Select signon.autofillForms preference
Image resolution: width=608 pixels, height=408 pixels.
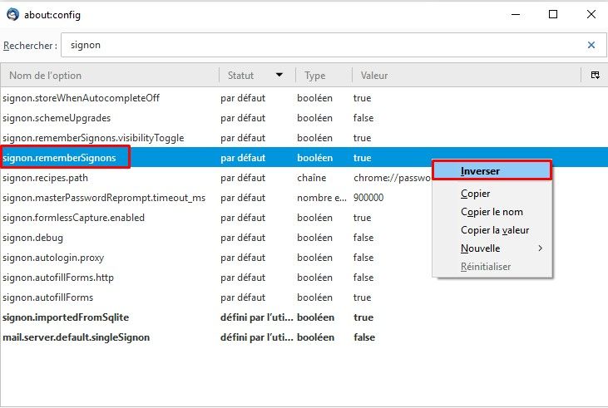[x=304, y=297]
